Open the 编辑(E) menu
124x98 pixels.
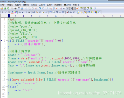coord(10,5)
